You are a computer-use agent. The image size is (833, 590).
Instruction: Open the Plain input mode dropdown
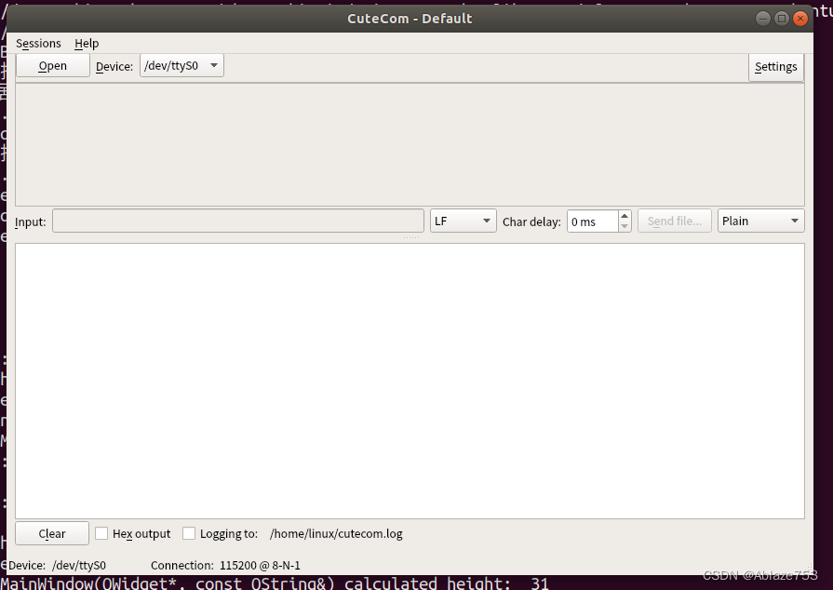pyautogui.click(x=760, y=221)
